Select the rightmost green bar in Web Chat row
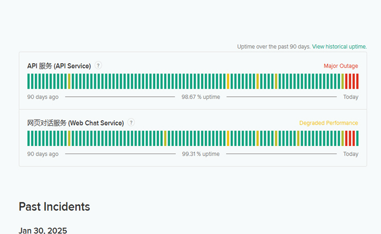381x234 pixels. (357, 138)
